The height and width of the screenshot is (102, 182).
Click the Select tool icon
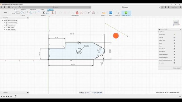117,12
